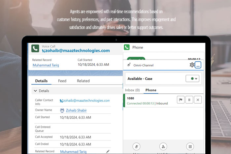Click the Phone panel title text
231x154 pixels.
click(138, 47)
